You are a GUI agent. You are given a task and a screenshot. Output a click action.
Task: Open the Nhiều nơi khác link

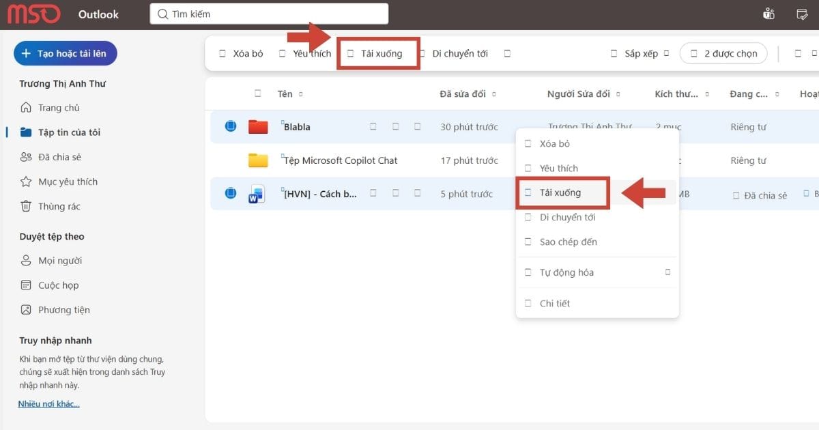pos(48,404)
